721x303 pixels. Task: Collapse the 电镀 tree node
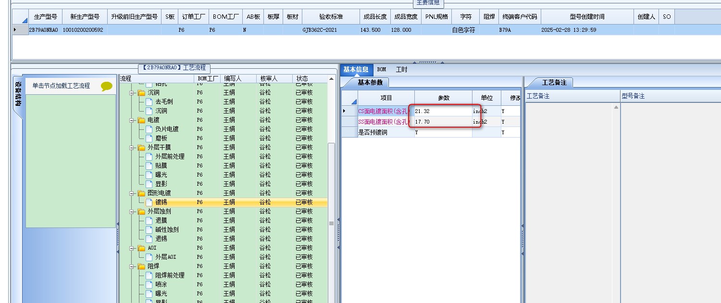pyautogui.click(x=132, y=120)
